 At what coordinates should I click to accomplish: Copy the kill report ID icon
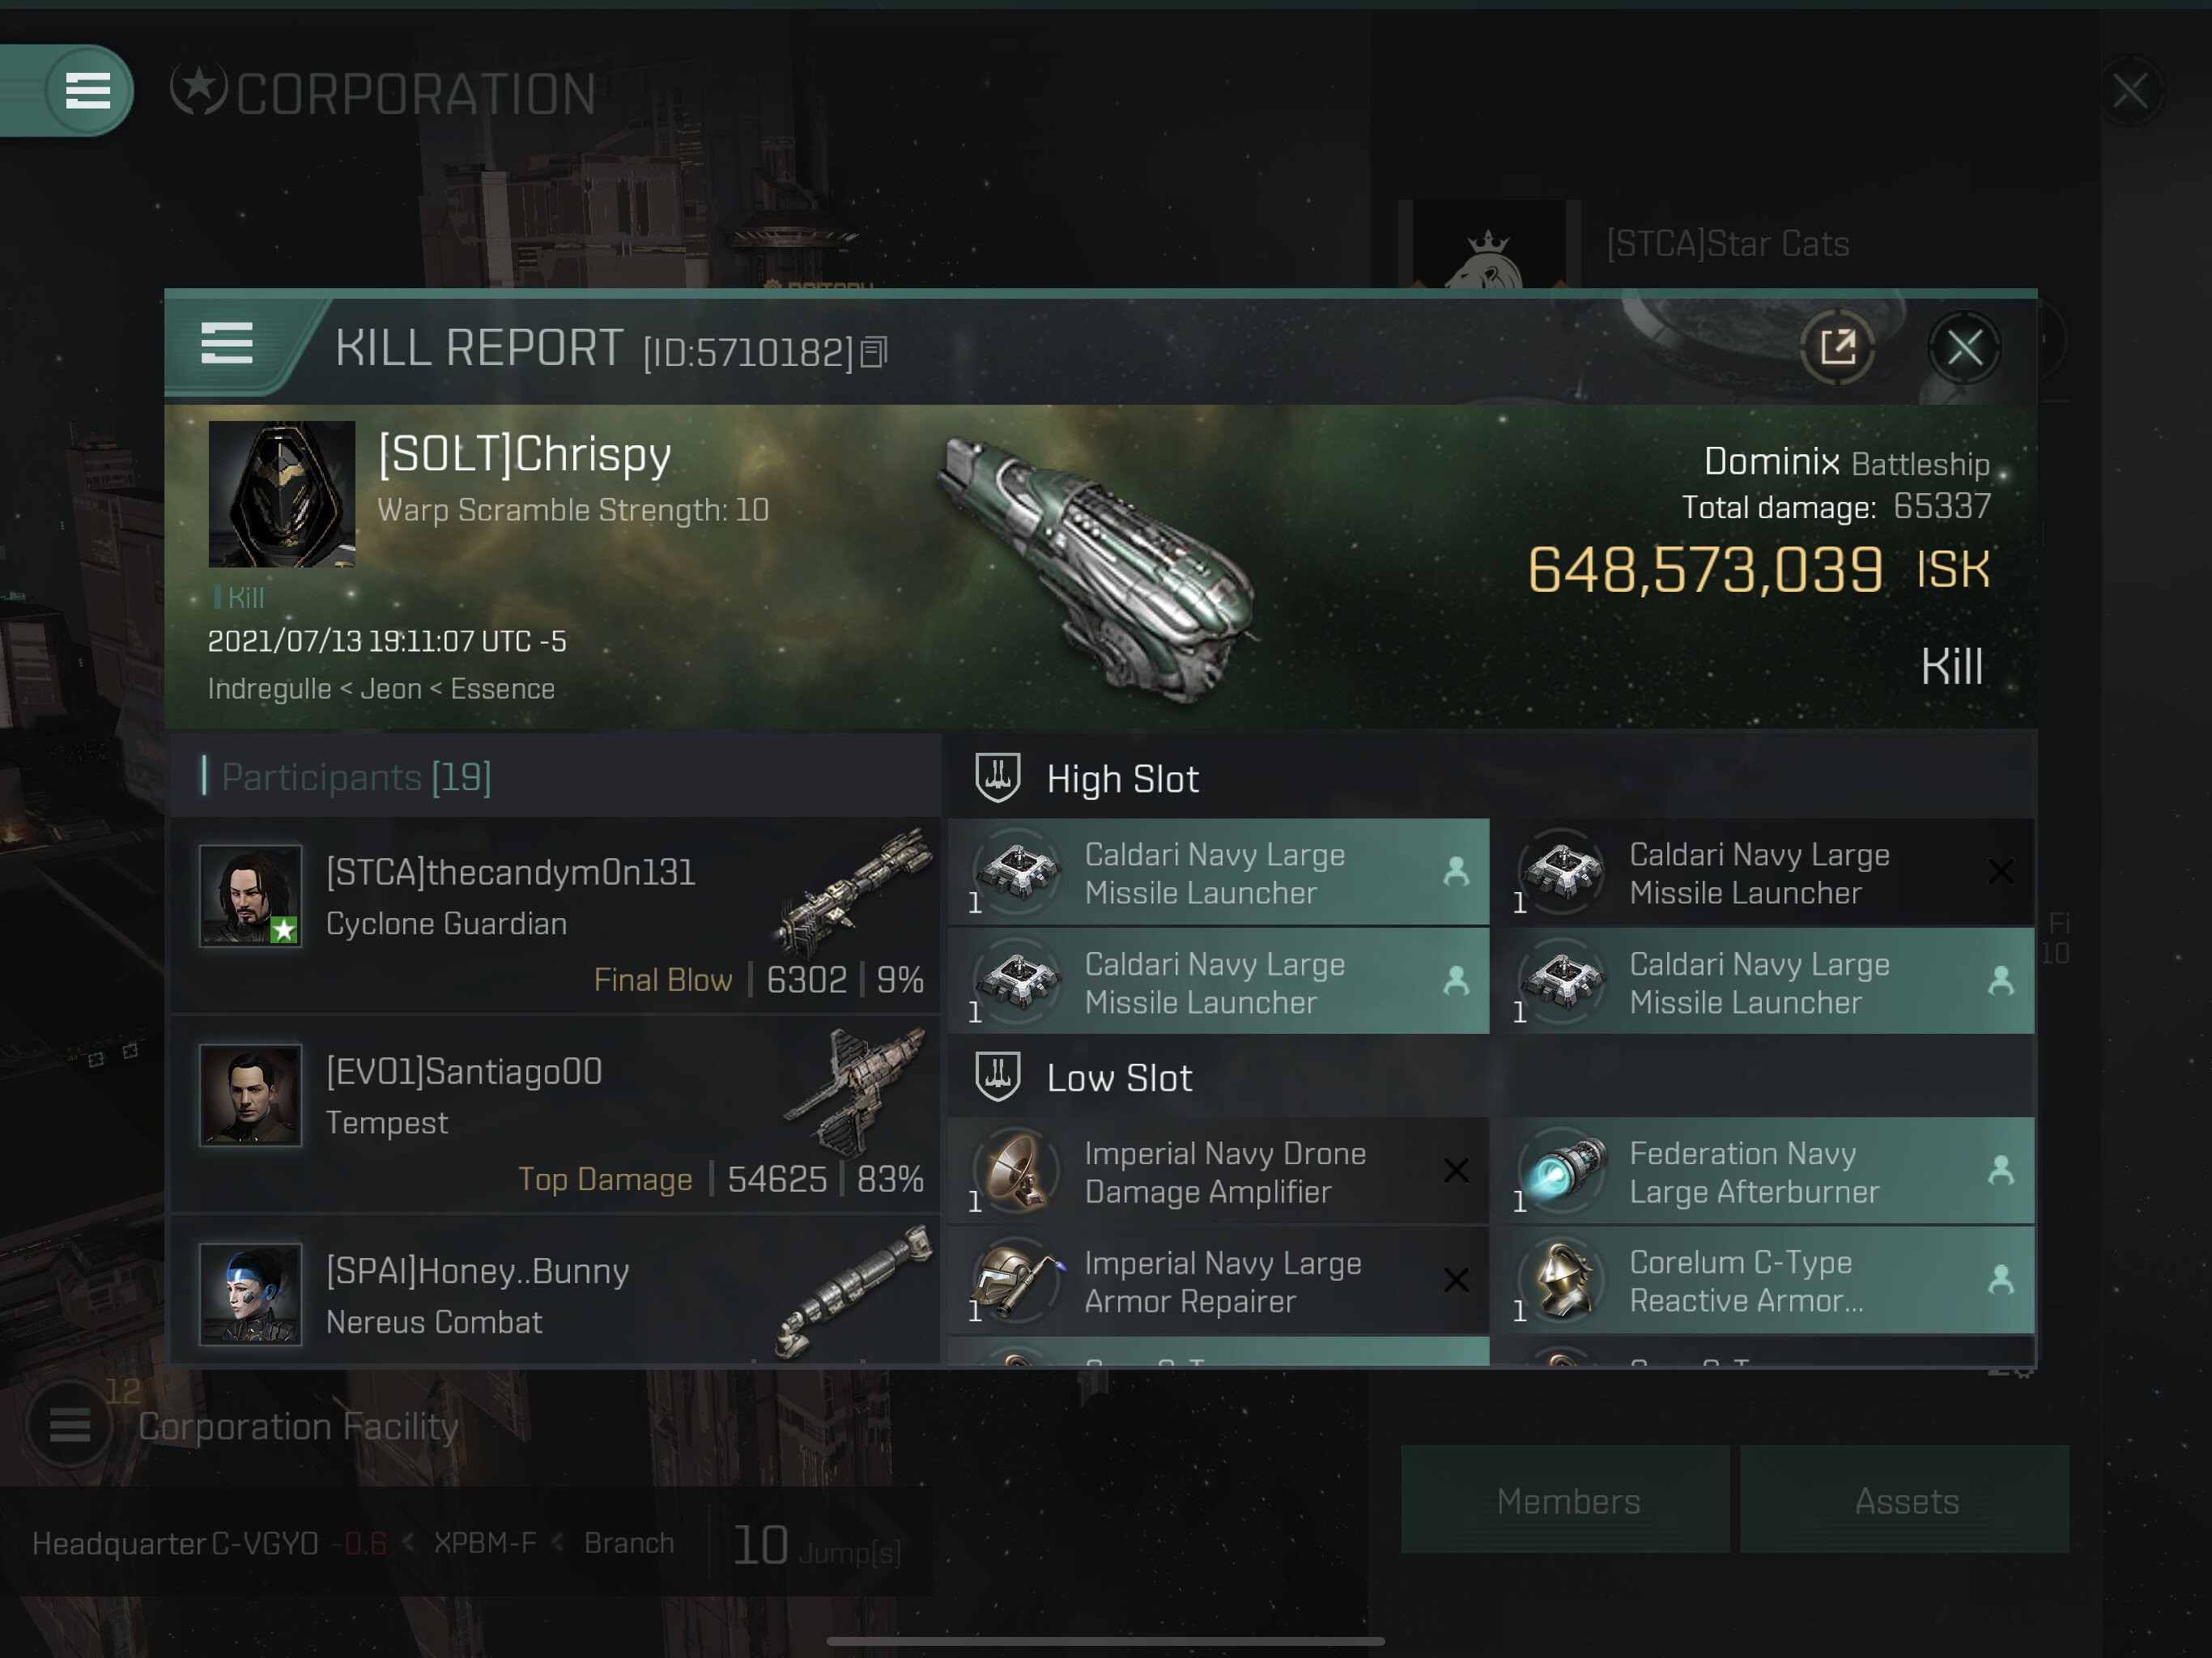coord(873,352)
